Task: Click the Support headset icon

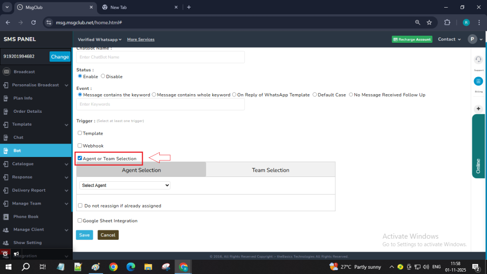Action: (478, 59)
